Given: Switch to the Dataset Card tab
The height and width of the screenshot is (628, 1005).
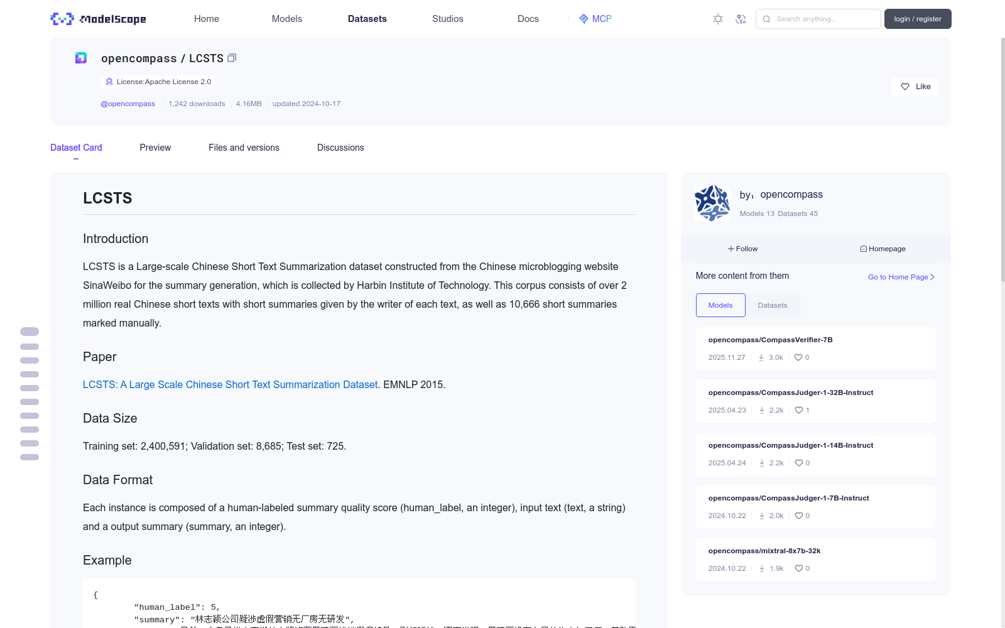Looking at the screenshot, I should 76,148.
